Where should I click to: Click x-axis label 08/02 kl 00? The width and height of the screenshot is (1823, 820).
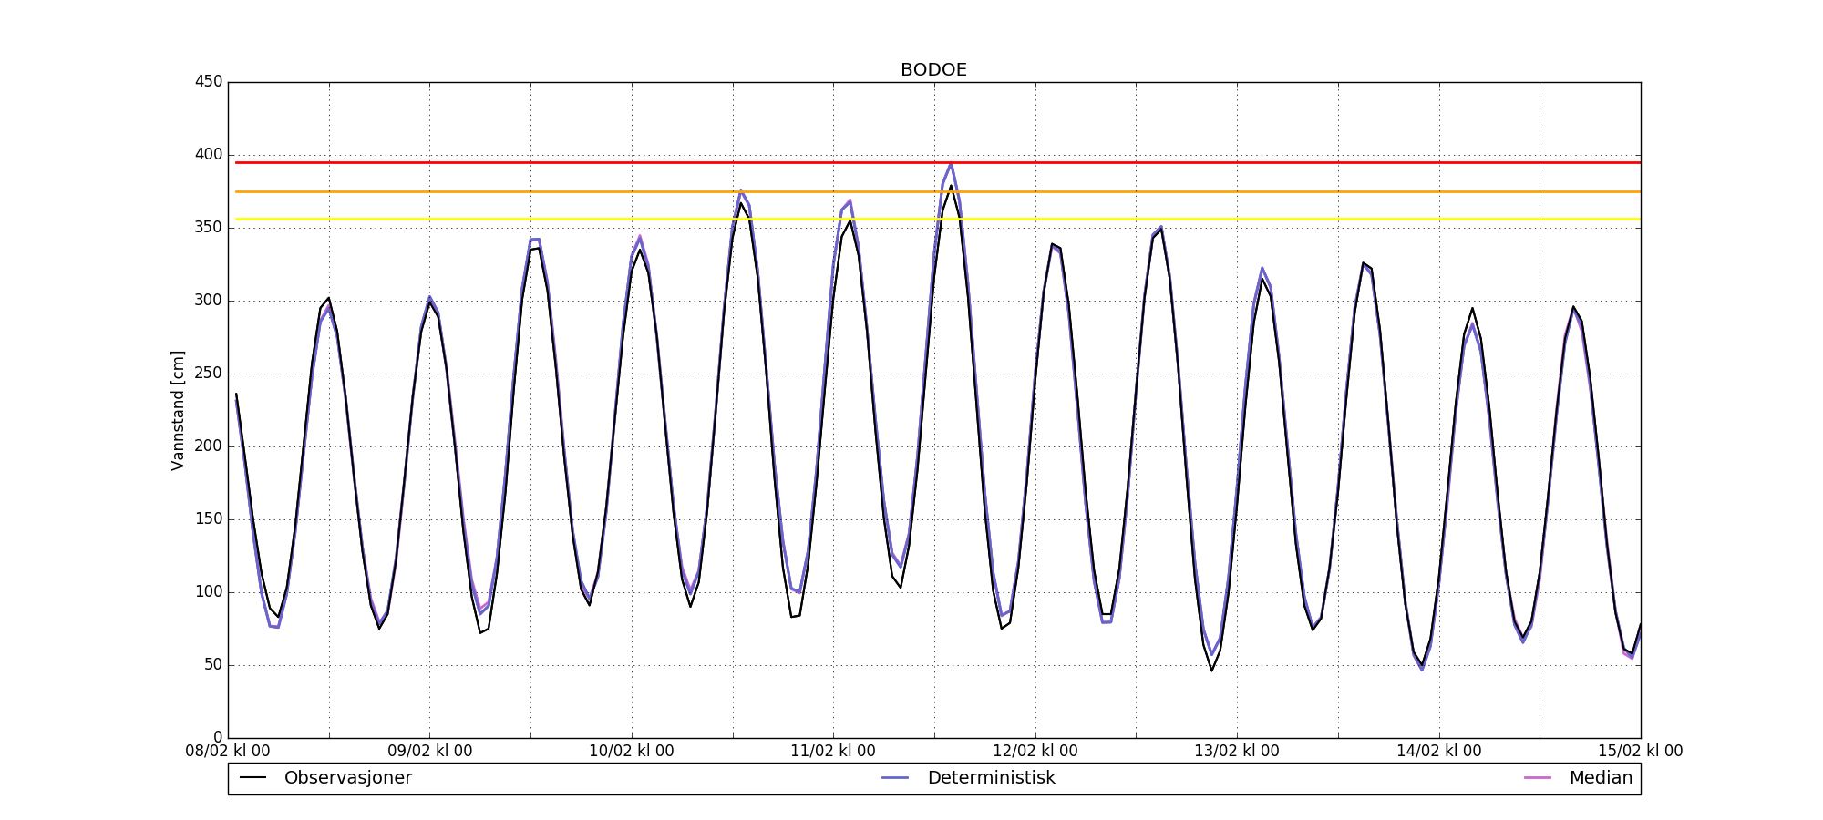228,752
